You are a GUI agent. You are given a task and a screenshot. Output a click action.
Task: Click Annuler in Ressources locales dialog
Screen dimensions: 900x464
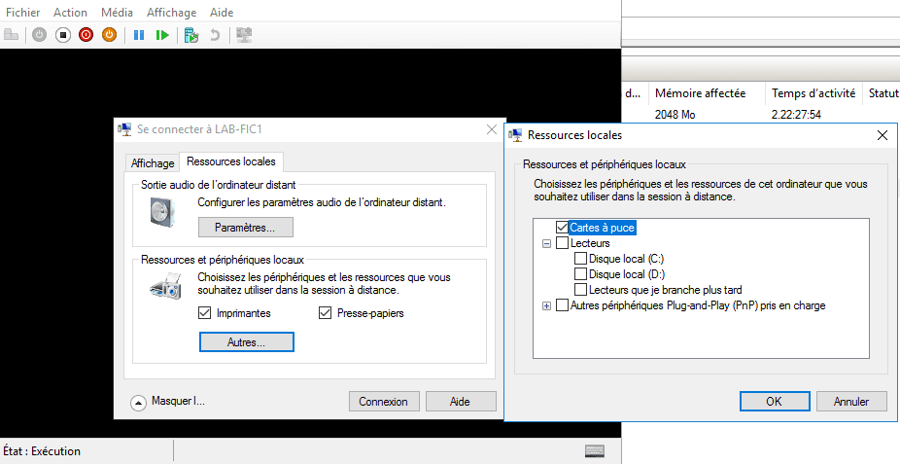(x=851, y=402)
